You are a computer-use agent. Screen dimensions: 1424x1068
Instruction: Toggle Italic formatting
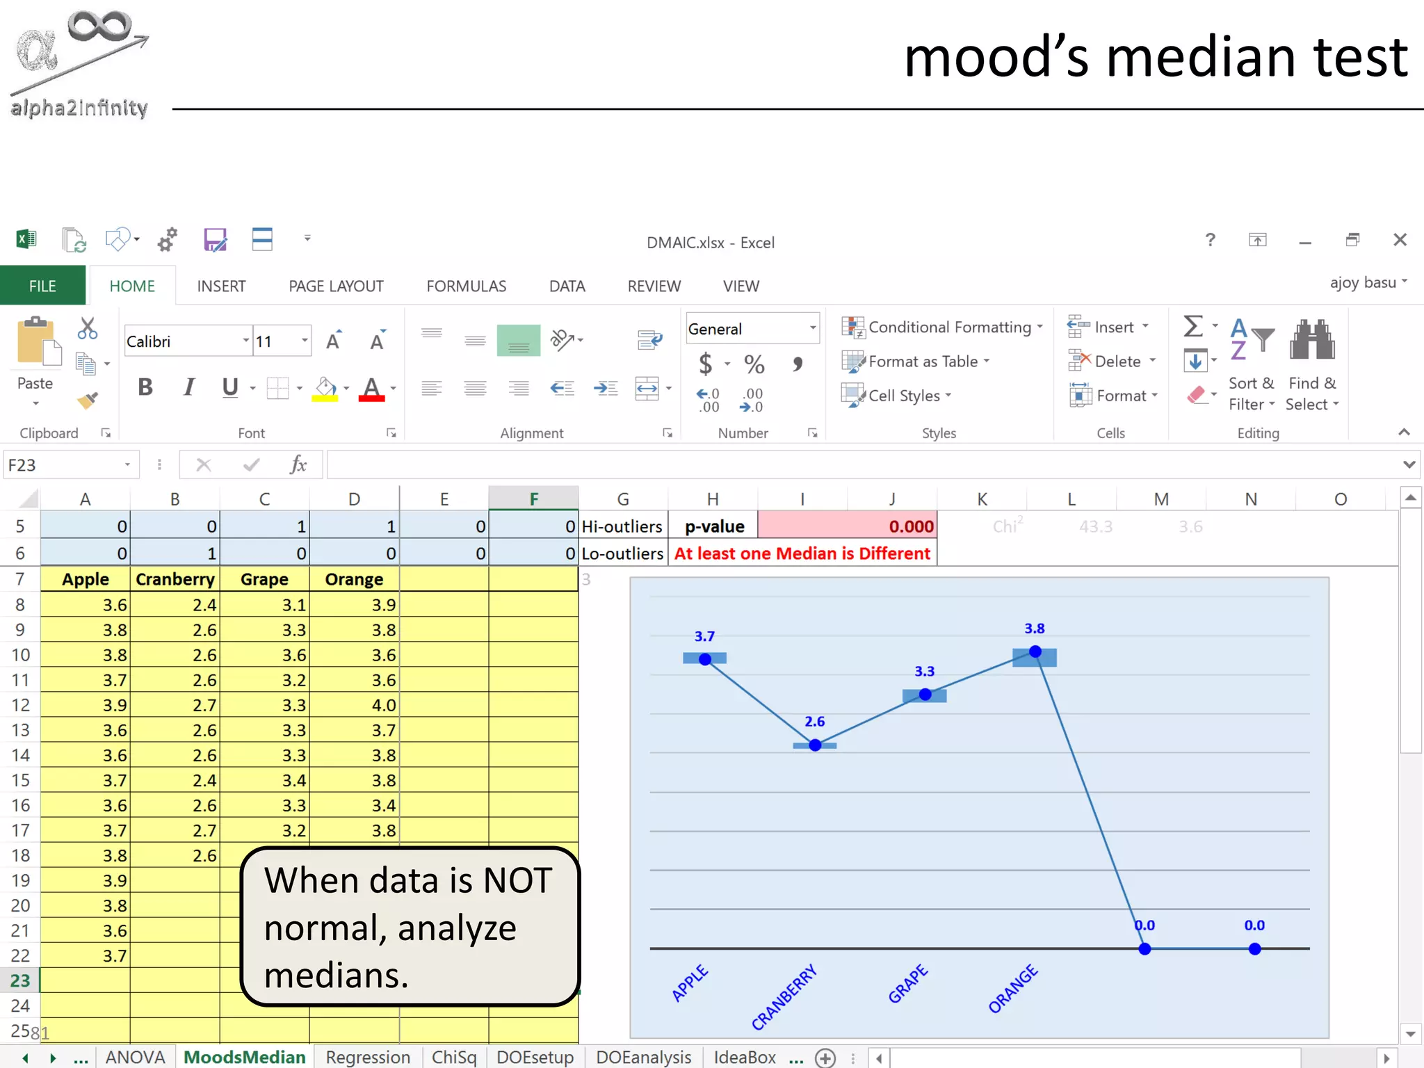188,387
